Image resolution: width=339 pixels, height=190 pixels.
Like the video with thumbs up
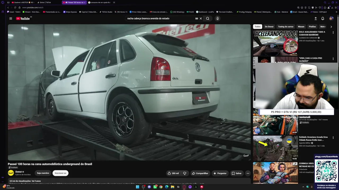click(x=173, y=173)
